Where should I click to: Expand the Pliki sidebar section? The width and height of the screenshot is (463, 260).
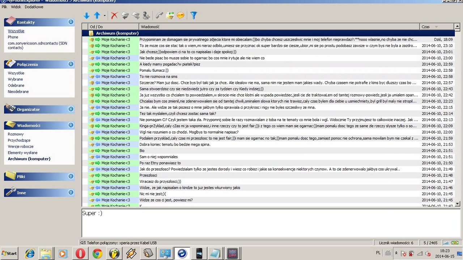[x=71, y=176]
